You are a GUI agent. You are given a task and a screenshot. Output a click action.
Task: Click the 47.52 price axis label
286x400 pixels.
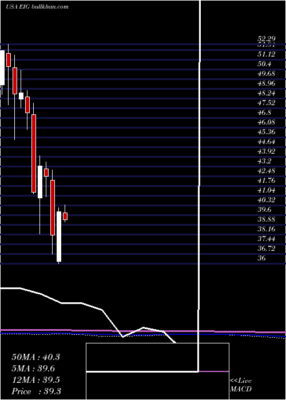267,103
